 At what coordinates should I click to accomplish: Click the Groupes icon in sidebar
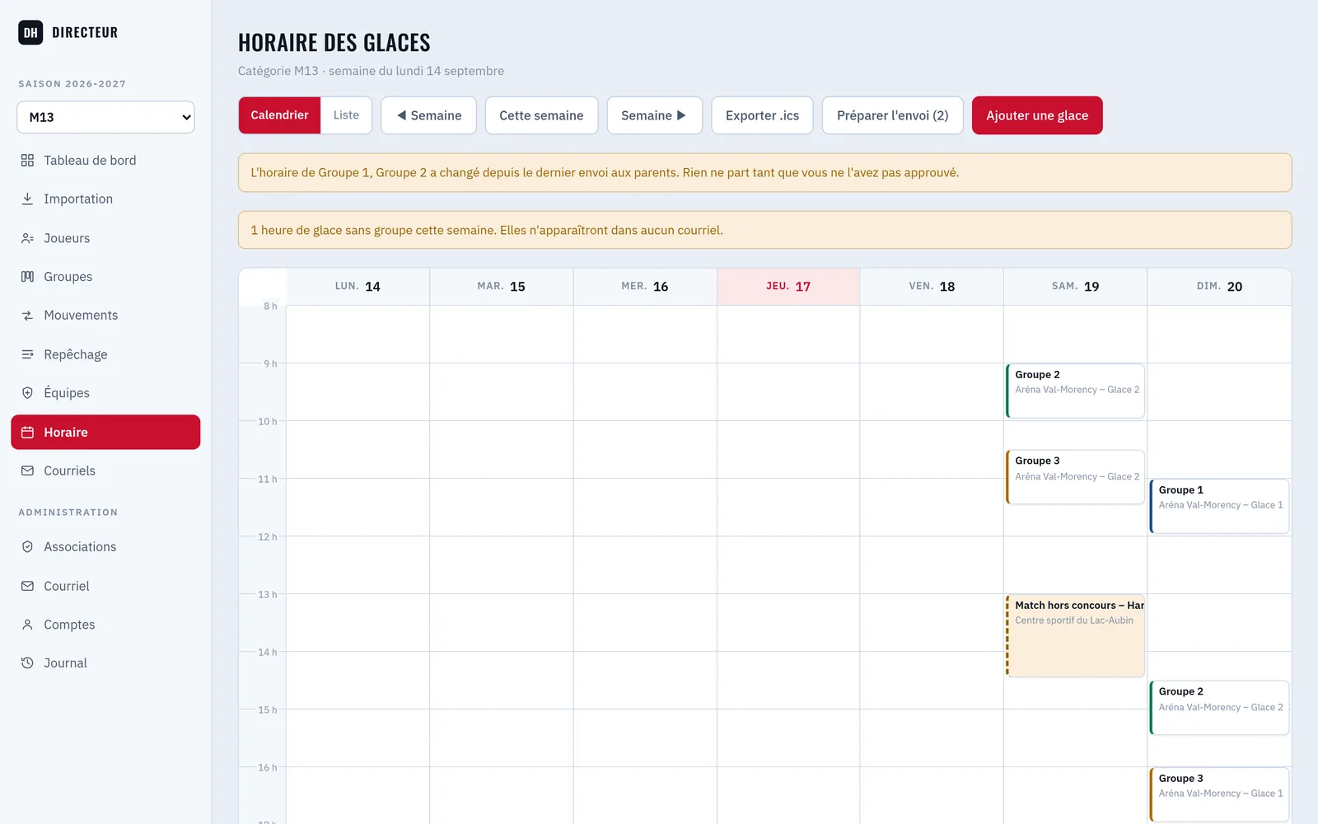(x=27, y=277)
